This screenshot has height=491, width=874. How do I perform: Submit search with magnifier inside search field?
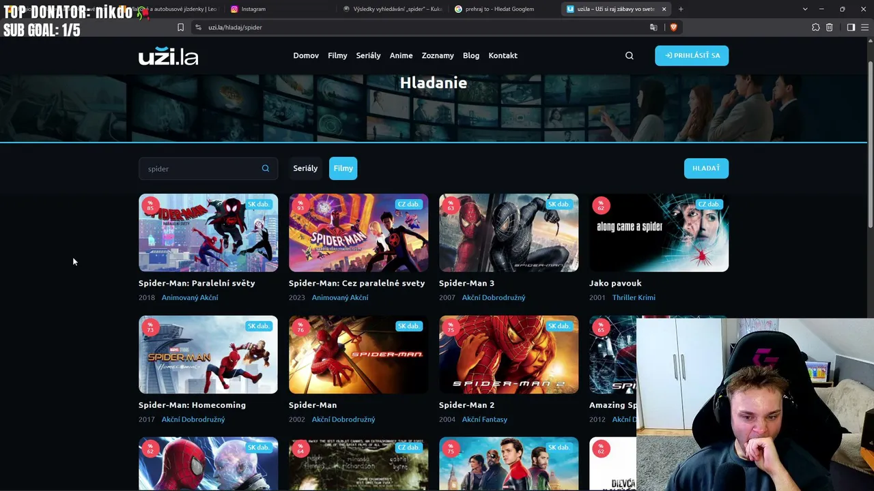tap(266, 168)
